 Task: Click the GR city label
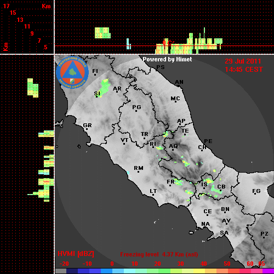[x=87, y=125]
